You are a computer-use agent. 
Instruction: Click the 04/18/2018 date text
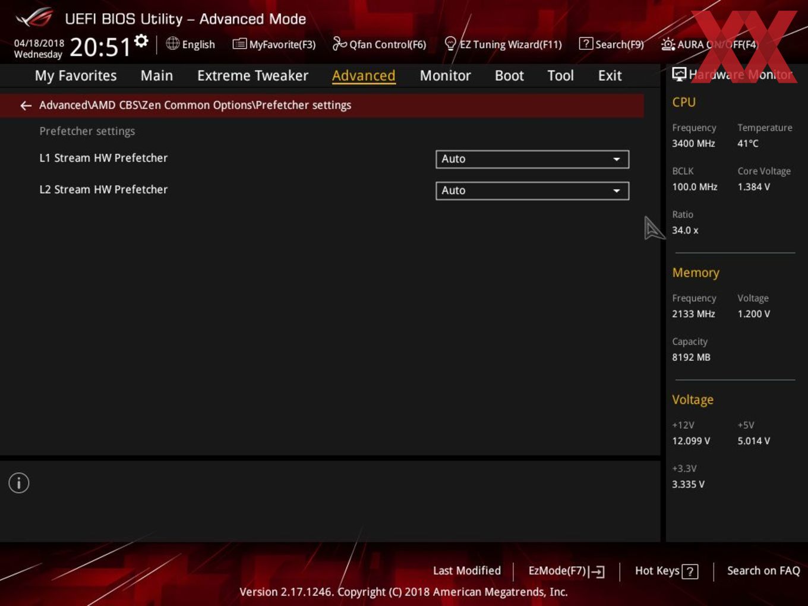pos(39,43)
